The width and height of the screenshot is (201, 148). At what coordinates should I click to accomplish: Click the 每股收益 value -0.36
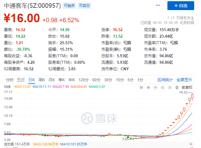(28, 56)
